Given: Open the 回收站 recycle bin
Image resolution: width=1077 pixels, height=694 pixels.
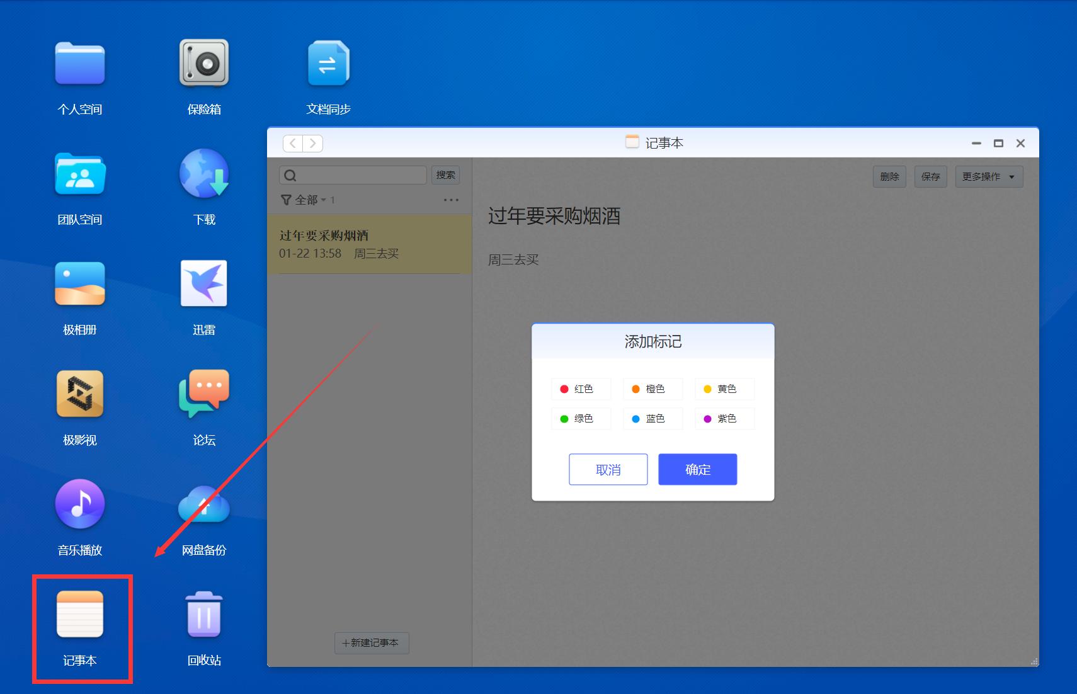Looking at the screenshot, I should coord(203,614).
